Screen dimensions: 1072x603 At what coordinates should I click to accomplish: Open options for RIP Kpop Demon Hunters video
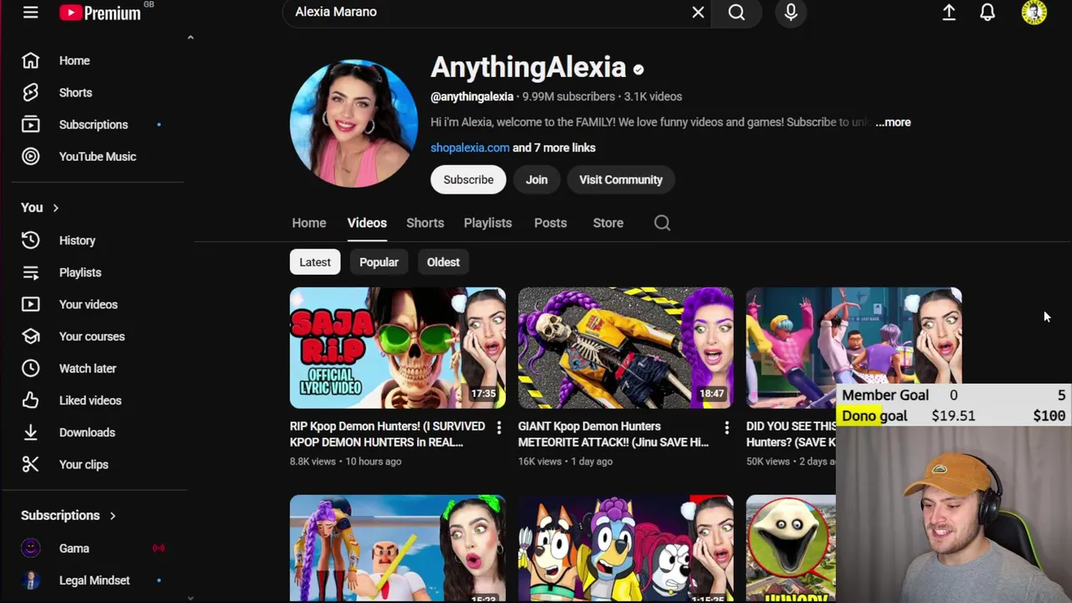click(x=498, y=428)
